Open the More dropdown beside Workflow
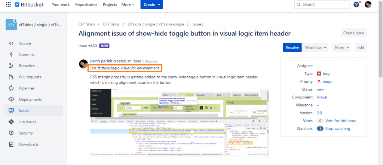The image size is (383, 165). pyautogui.click(x=342, y=48)
